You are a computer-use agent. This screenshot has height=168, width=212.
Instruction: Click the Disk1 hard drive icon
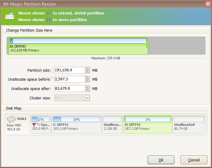coord(11,120)
